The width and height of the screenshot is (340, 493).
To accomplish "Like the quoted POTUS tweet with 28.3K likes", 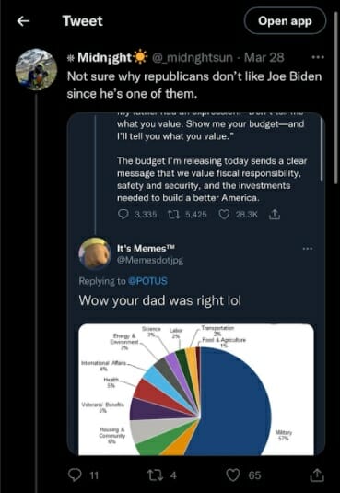I will click(224, 215).
